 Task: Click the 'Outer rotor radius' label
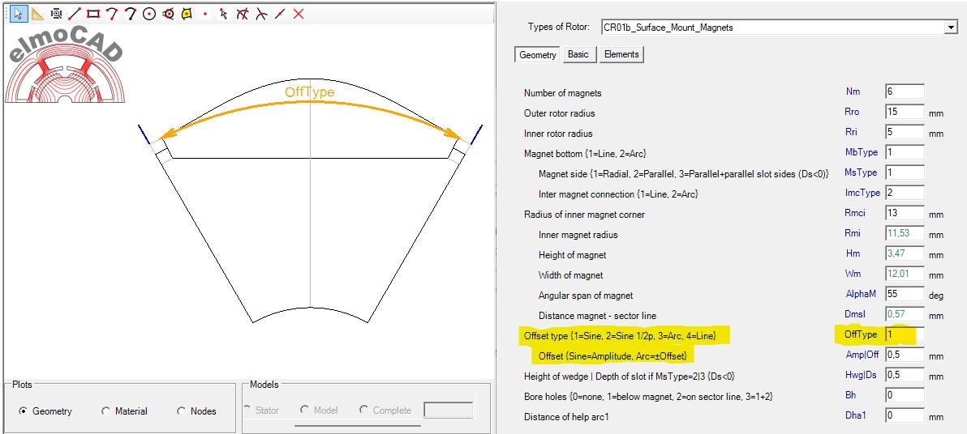pos(560,113)
